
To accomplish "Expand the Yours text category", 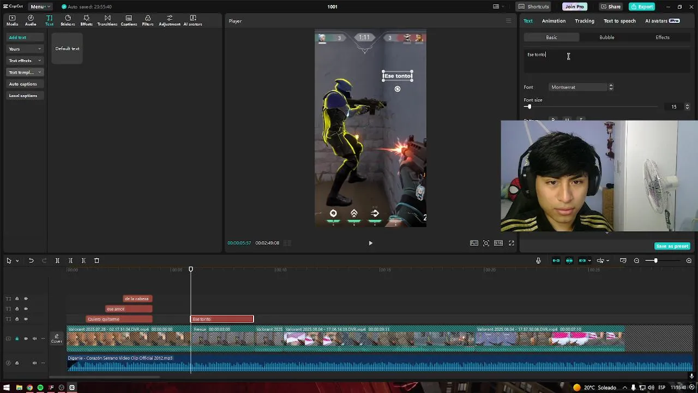I will coord(25,49).
